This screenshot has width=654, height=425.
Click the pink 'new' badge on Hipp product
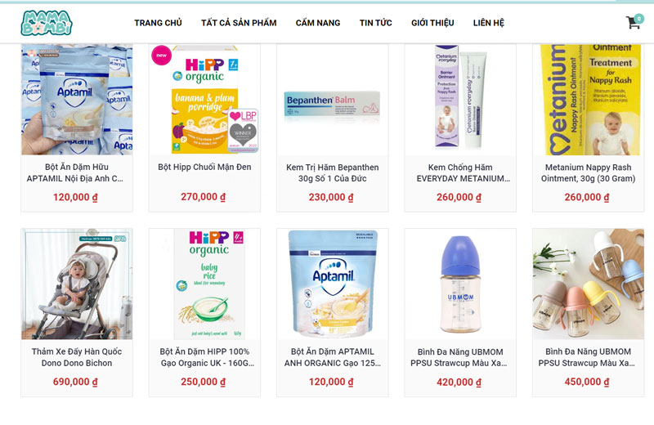point(161,55)
